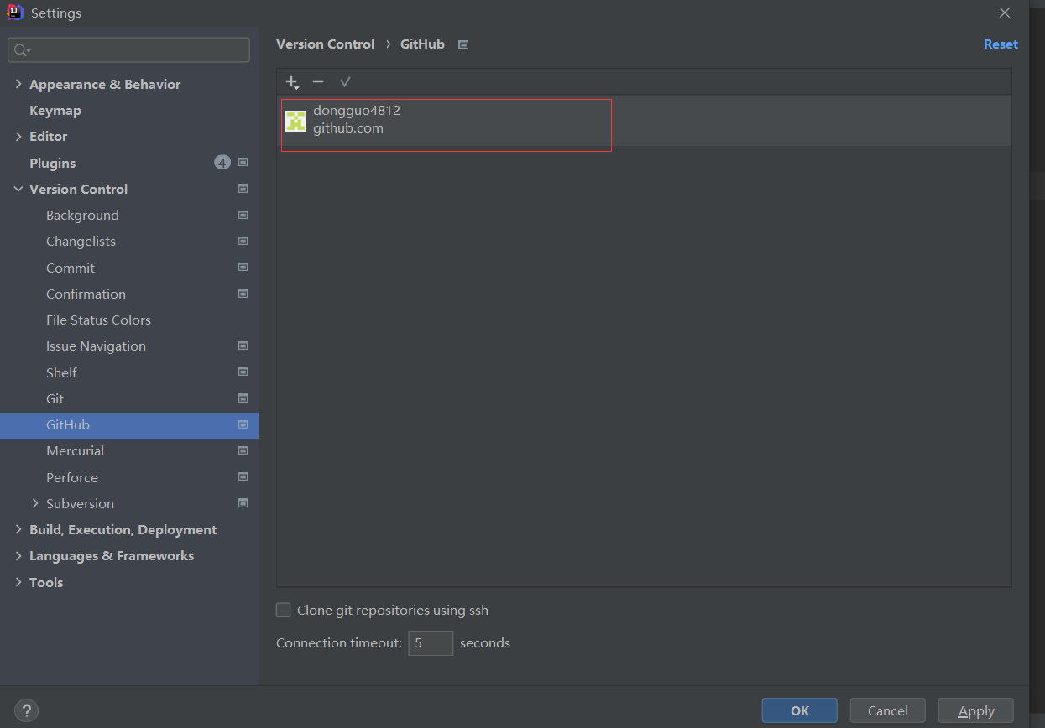
Task: Click the project icon on Issue Navigation row
Action: 243,346
